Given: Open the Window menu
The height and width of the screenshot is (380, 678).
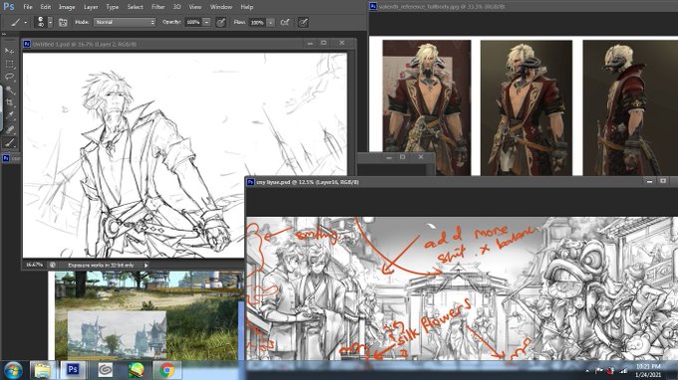Looking at the screenshot, I should point(221,7).
